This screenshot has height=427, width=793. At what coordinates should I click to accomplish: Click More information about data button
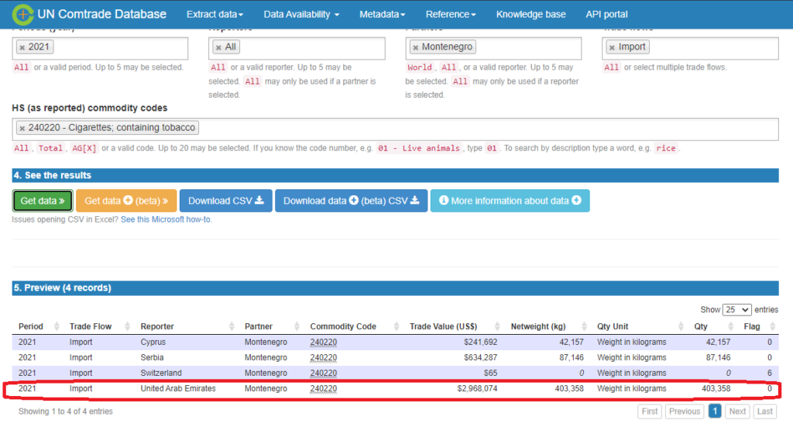(510, 201)
